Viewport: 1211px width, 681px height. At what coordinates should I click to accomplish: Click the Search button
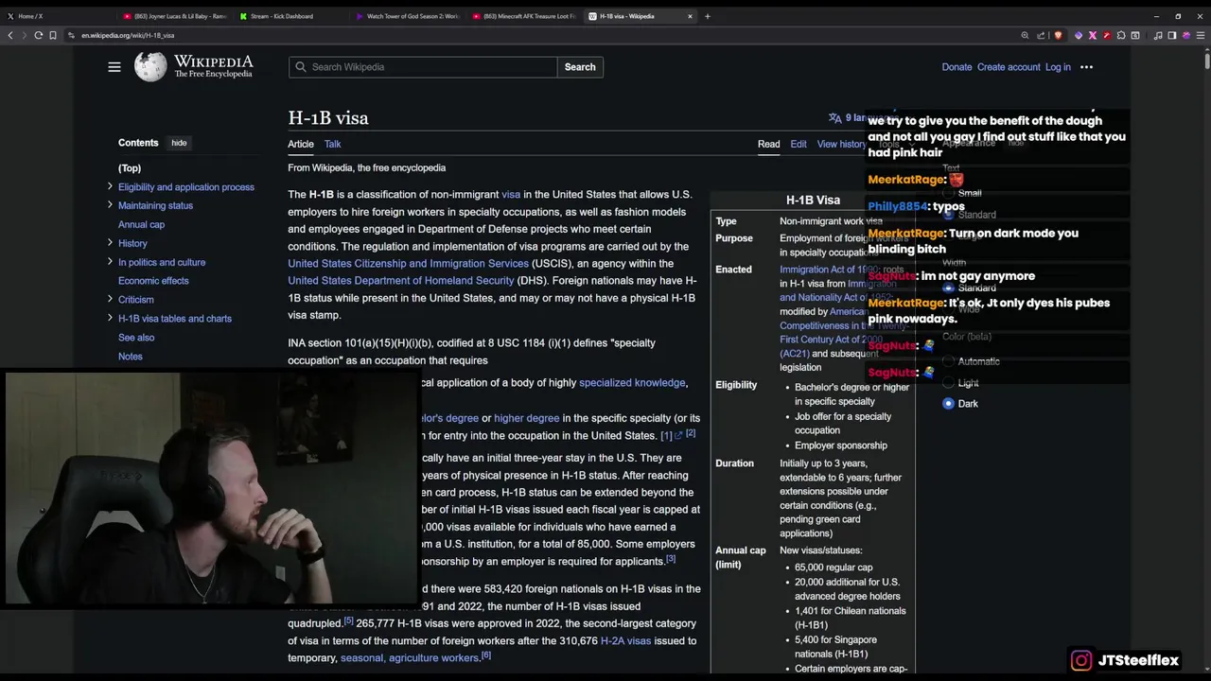coord(580,67)
